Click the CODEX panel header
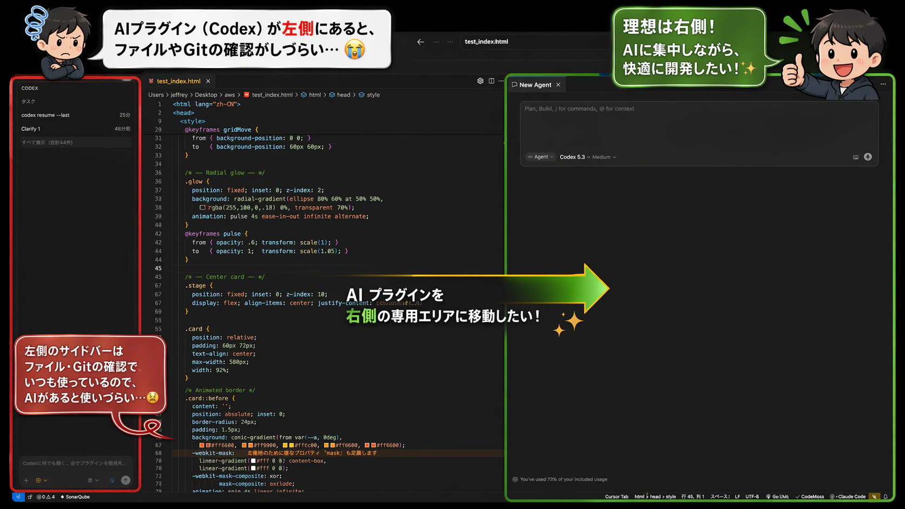905x509 pixels. click(x=30, y=88)
